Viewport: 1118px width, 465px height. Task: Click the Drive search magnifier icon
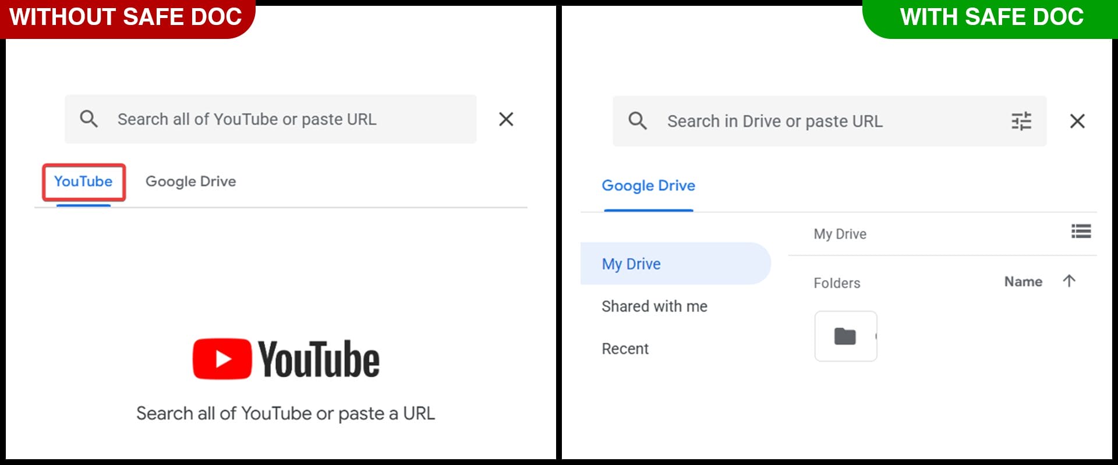(x=638, y=121)
